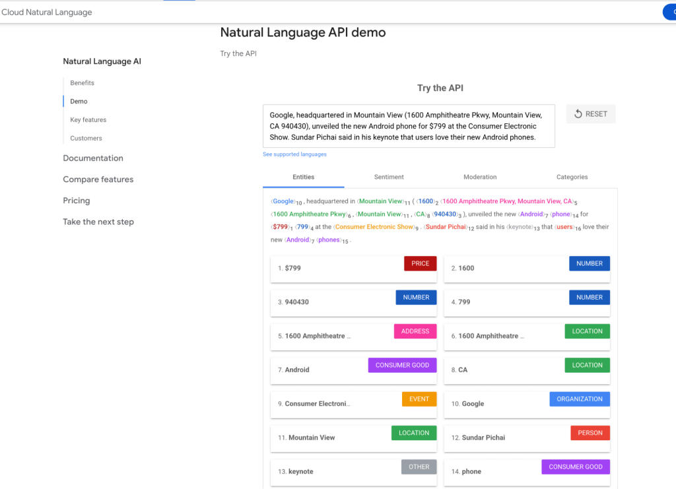Click the purple phones entity in annotated text
The height and width of the screenshot is (489, 676).
pyautogui.click(x=329, y=240)
